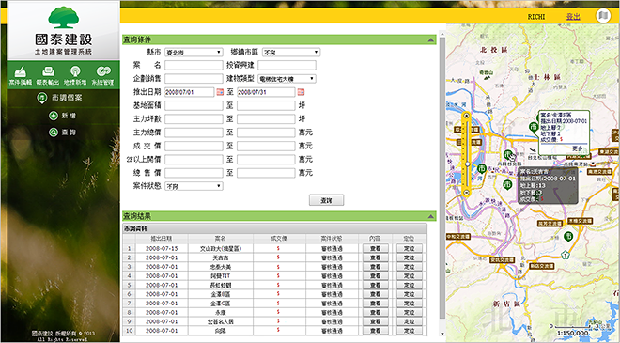Submit the form with 查詢 button
Viewport: 620px width, 343px height.
pos(326,200)
